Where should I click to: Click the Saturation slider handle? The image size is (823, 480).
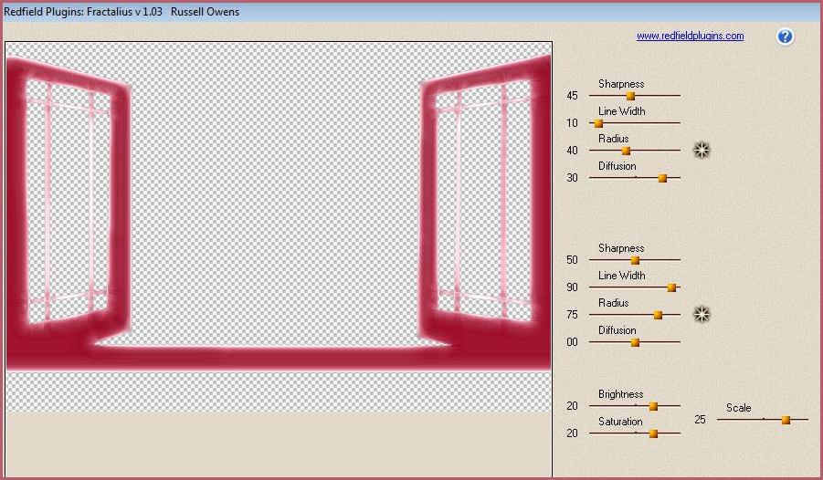coord(653,433)
